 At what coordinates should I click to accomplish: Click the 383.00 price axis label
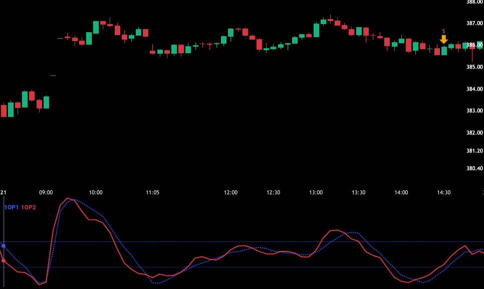[474, 110]
